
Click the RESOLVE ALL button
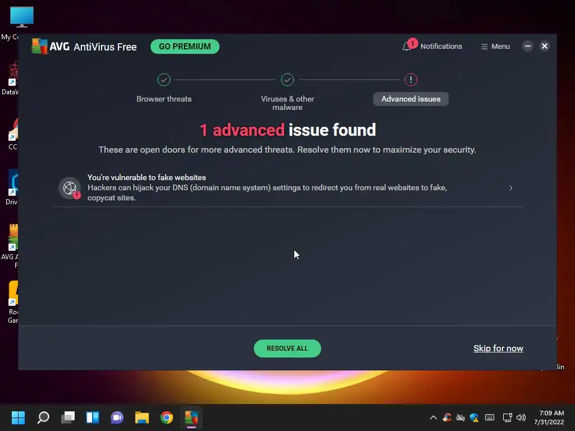[x=287, y=349]
